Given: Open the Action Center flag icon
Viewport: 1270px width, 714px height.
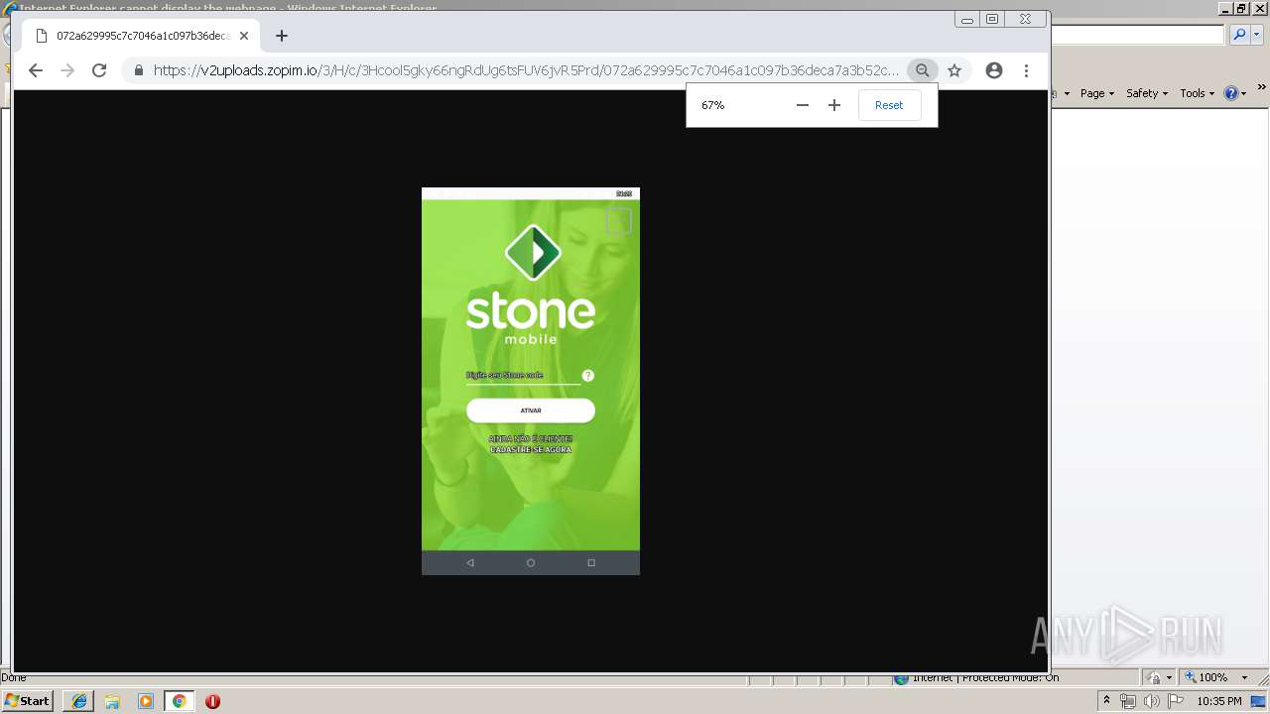Looking at the screenshot, I should click(1176, 701).
